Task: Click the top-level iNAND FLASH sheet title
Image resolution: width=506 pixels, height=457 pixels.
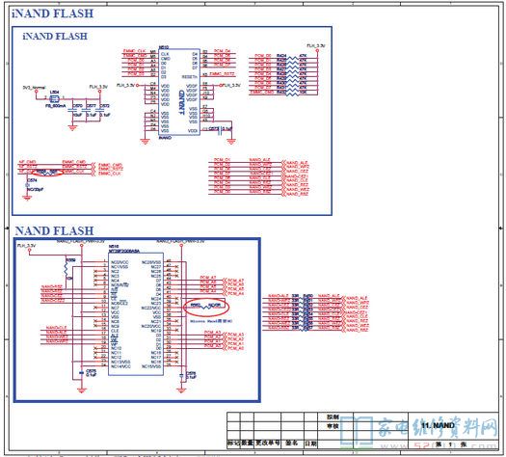Action: [x=53, y=13]
